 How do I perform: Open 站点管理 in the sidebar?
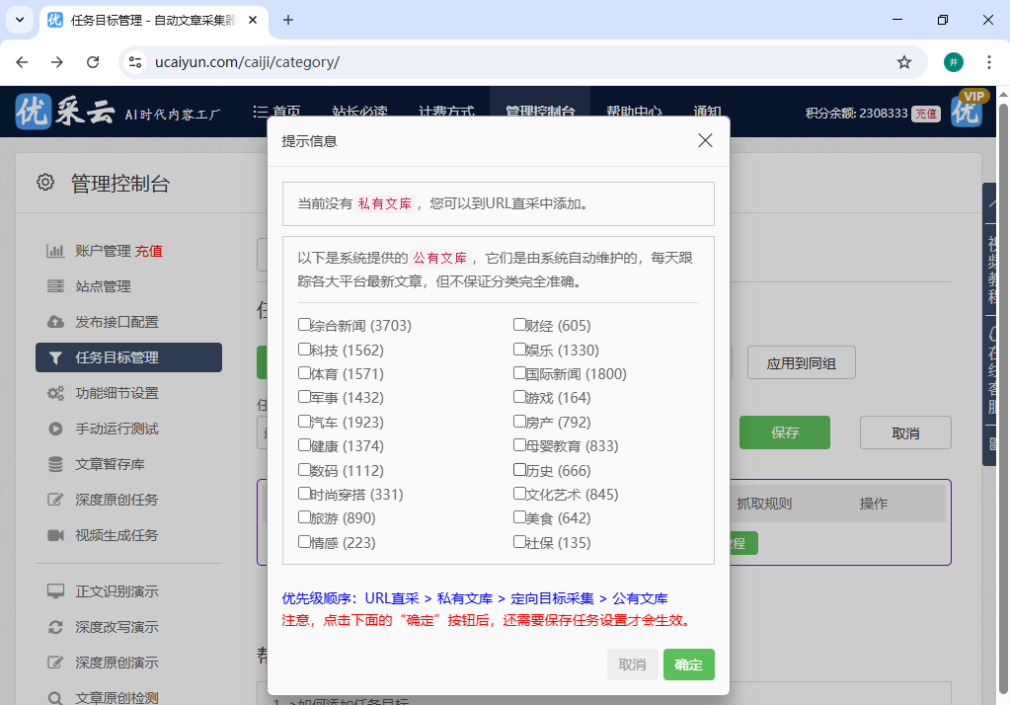coord(104,286)
